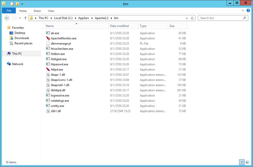Screen dimensions: 253x167
Task: Click httpd.exe's date 9/1/2550 23:17
Action: click(120, 69)
